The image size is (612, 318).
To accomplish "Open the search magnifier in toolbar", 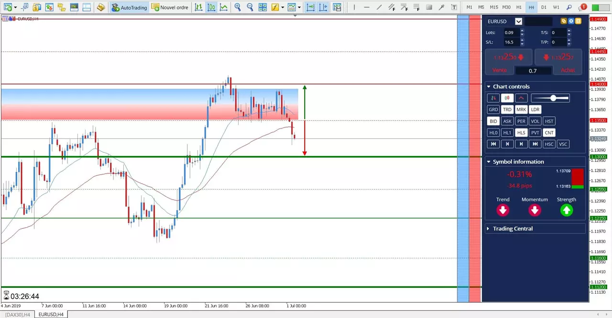I will [x=569, y=7].
